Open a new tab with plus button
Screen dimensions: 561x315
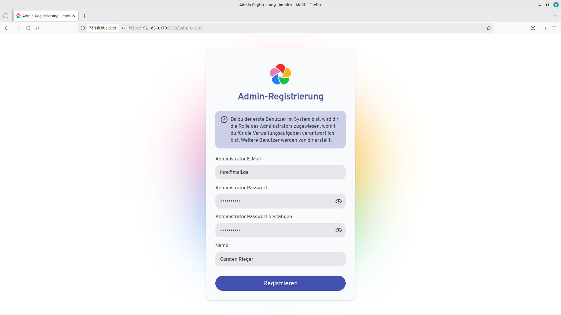click(x=85, y=16)
